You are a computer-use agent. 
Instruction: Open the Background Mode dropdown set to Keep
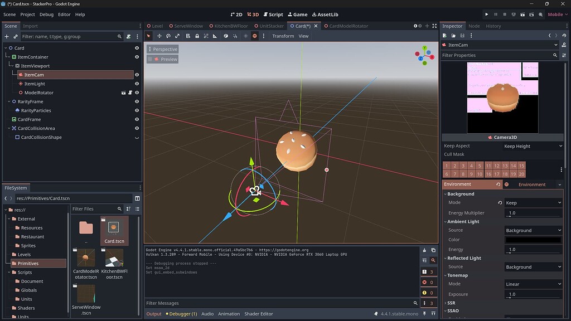pyautogui.click(x=533, y=202)
